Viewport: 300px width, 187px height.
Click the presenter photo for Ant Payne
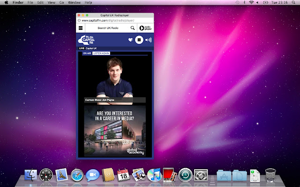pos(115,77)
